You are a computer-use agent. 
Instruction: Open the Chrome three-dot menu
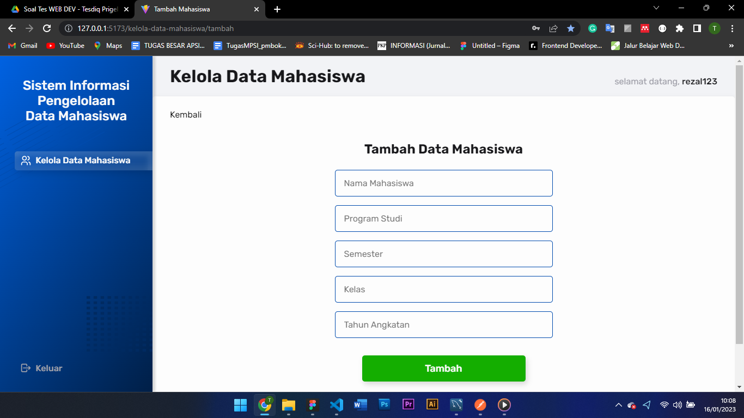click(x=731, y=28)
